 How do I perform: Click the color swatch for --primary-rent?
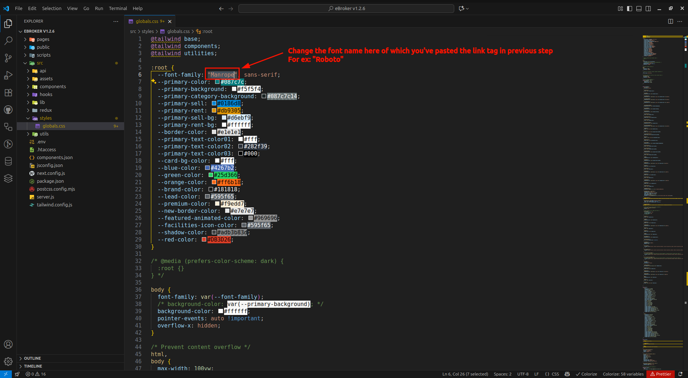tap(214, 111)
